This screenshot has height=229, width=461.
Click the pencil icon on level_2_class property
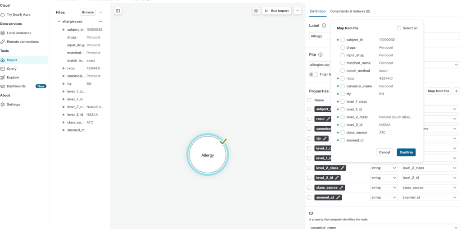tap(343, 168)
